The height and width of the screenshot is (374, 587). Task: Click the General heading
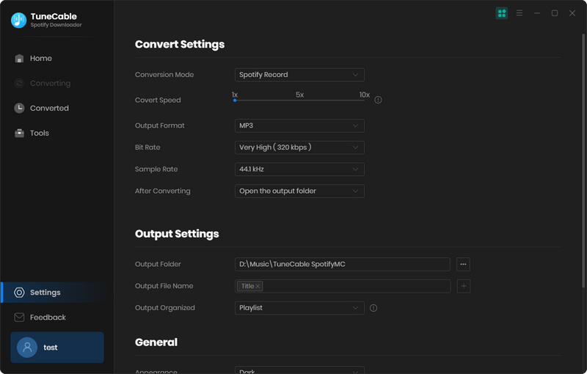(156, 342)
